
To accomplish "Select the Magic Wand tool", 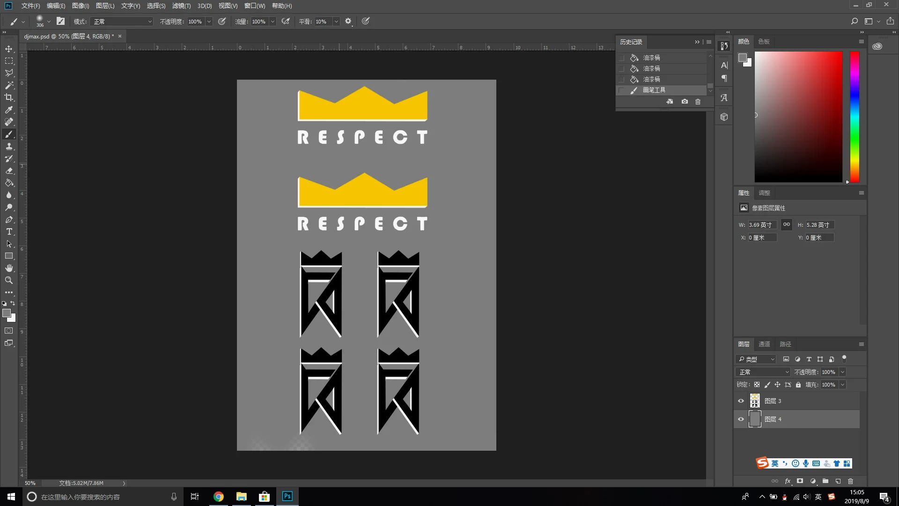I will click(x=9, y=85).
